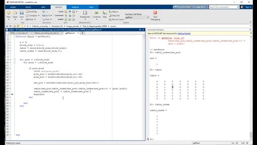Click the Image_security path segment
The width and height of the screenshot is (257, 145).
click(72, 26)
